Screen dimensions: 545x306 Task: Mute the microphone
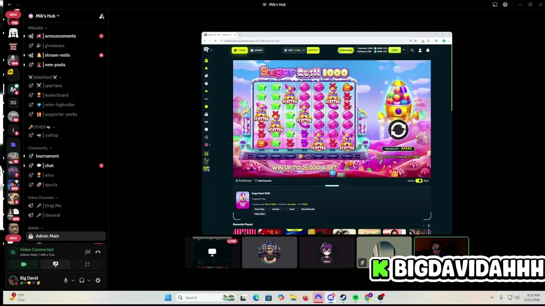(66, 280)
